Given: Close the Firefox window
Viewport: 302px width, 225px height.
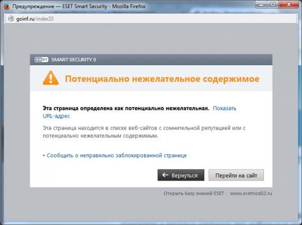Looking at the screenshot, I should pyautogui.click(x=289, y=5).
